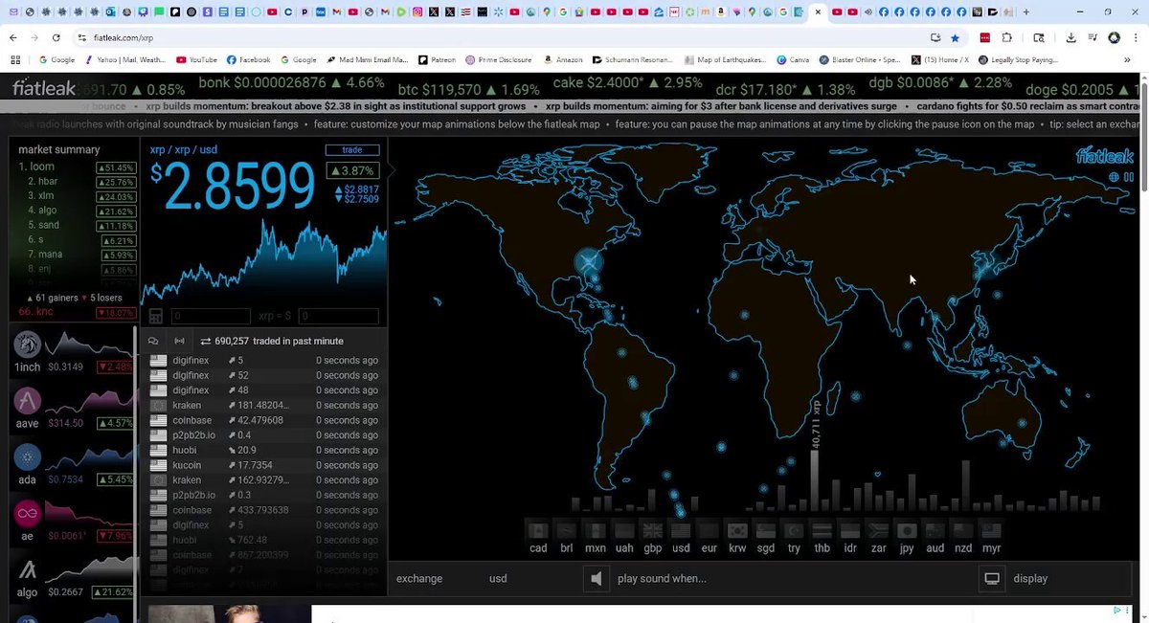Toggle the speaker icon beside play sound
Viewport: 1149px width, 623px height.
(x=597, y=578)
